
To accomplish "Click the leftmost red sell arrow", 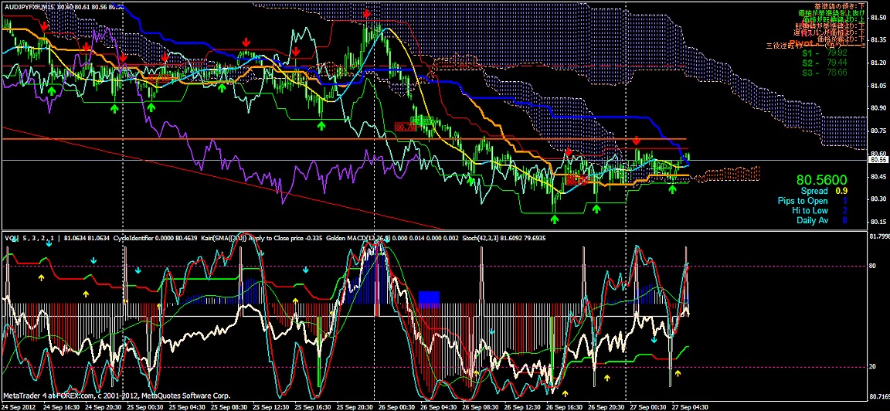I will click(x=44, y=26).
